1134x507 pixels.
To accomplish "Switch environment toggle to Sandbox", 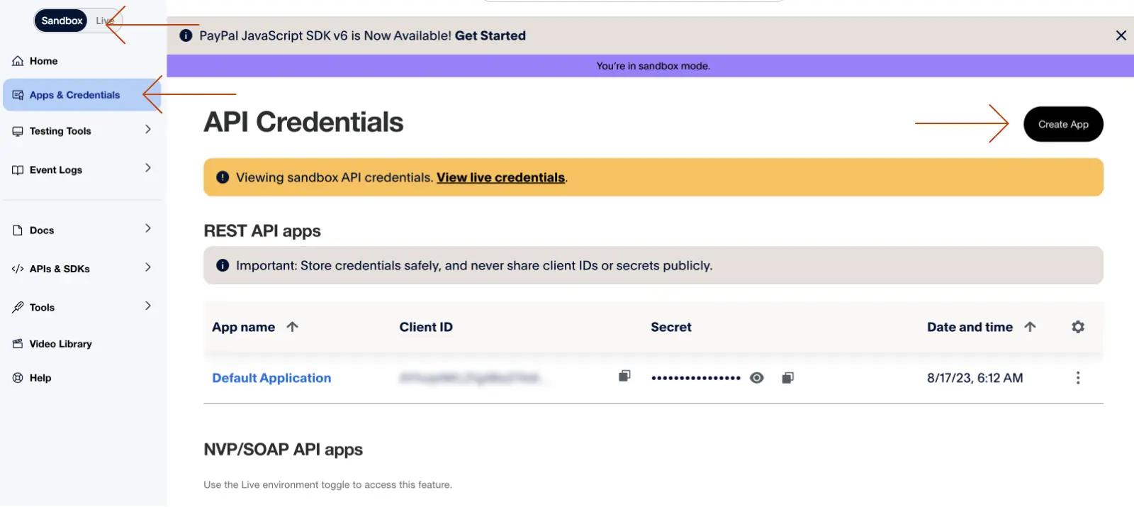I will coord(62,21).
